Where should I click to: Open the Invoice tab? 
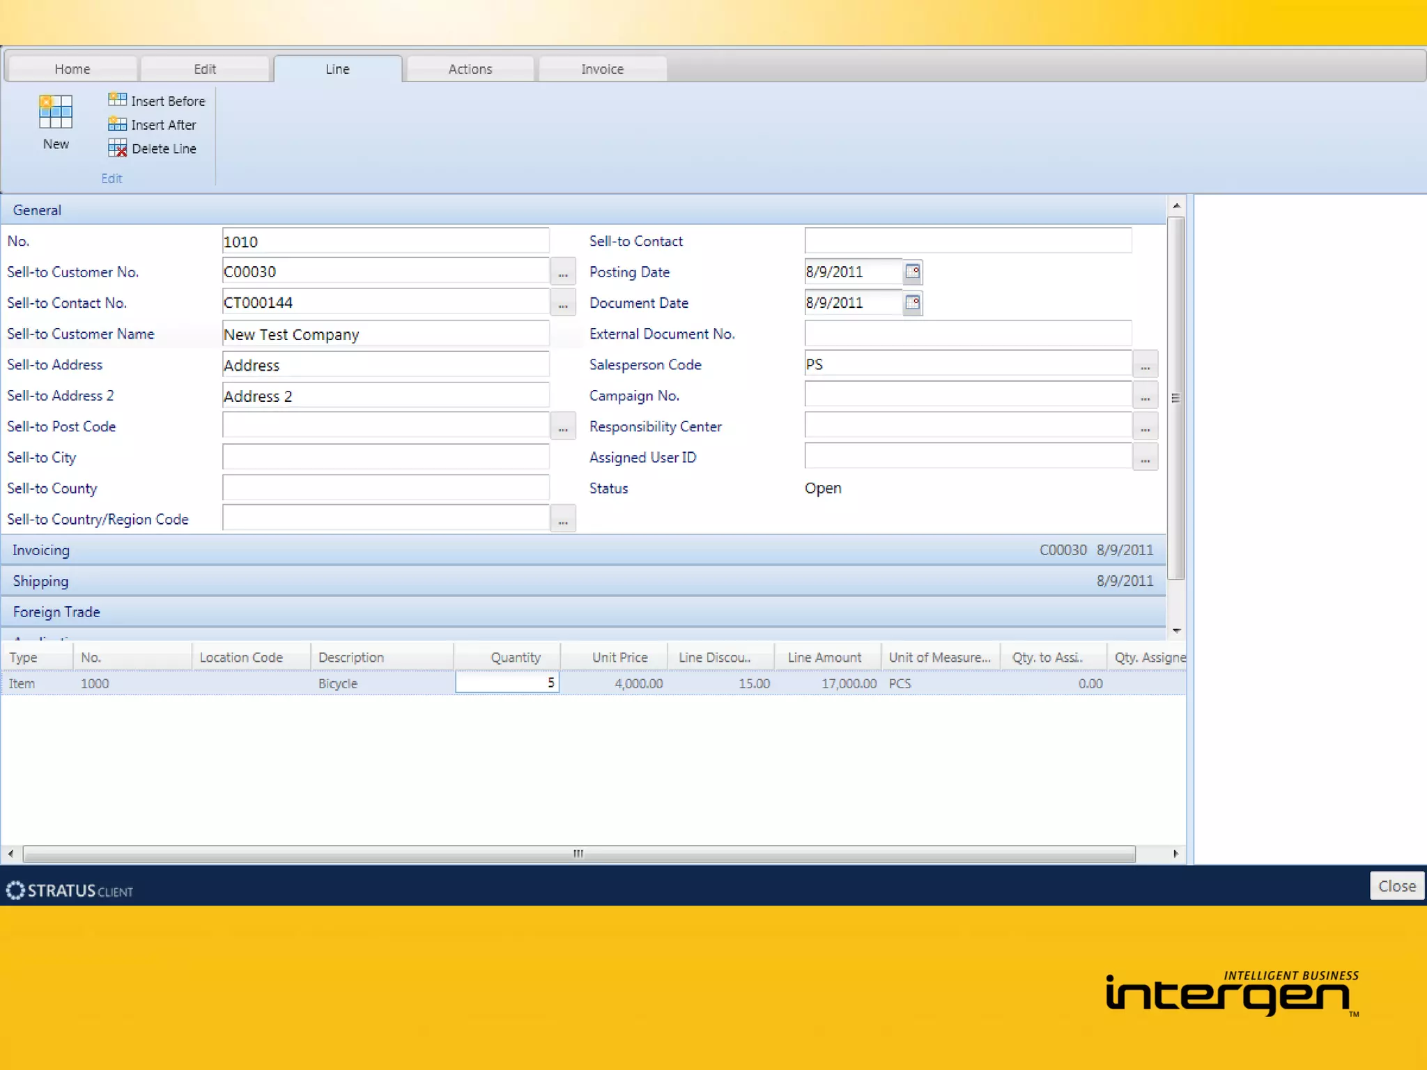click(x=603, y=69)
